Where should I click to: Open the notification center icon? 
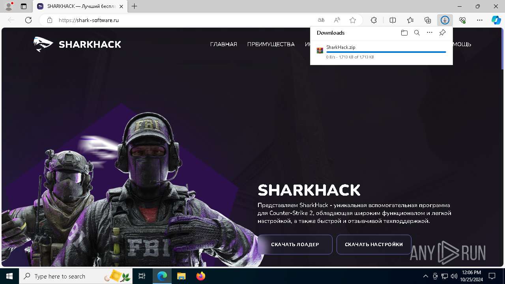point(492,276)
